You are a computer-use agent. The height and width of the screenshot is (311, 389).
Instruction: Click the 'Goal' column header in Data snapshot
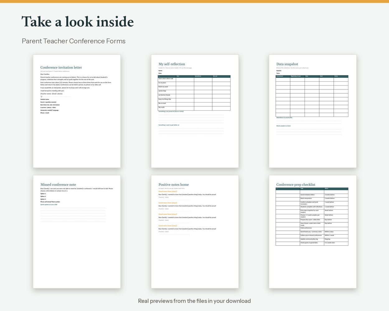(326, 76)
